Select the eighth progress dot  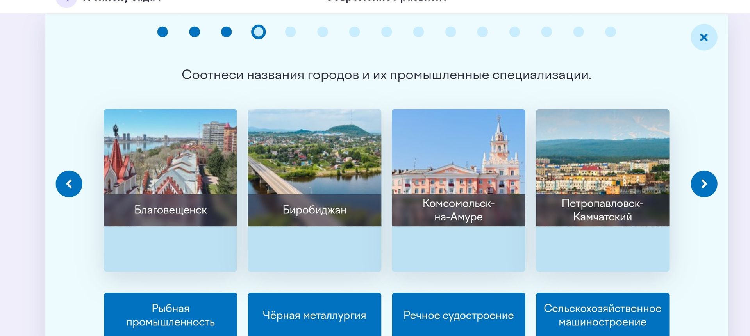click(387, 32)
